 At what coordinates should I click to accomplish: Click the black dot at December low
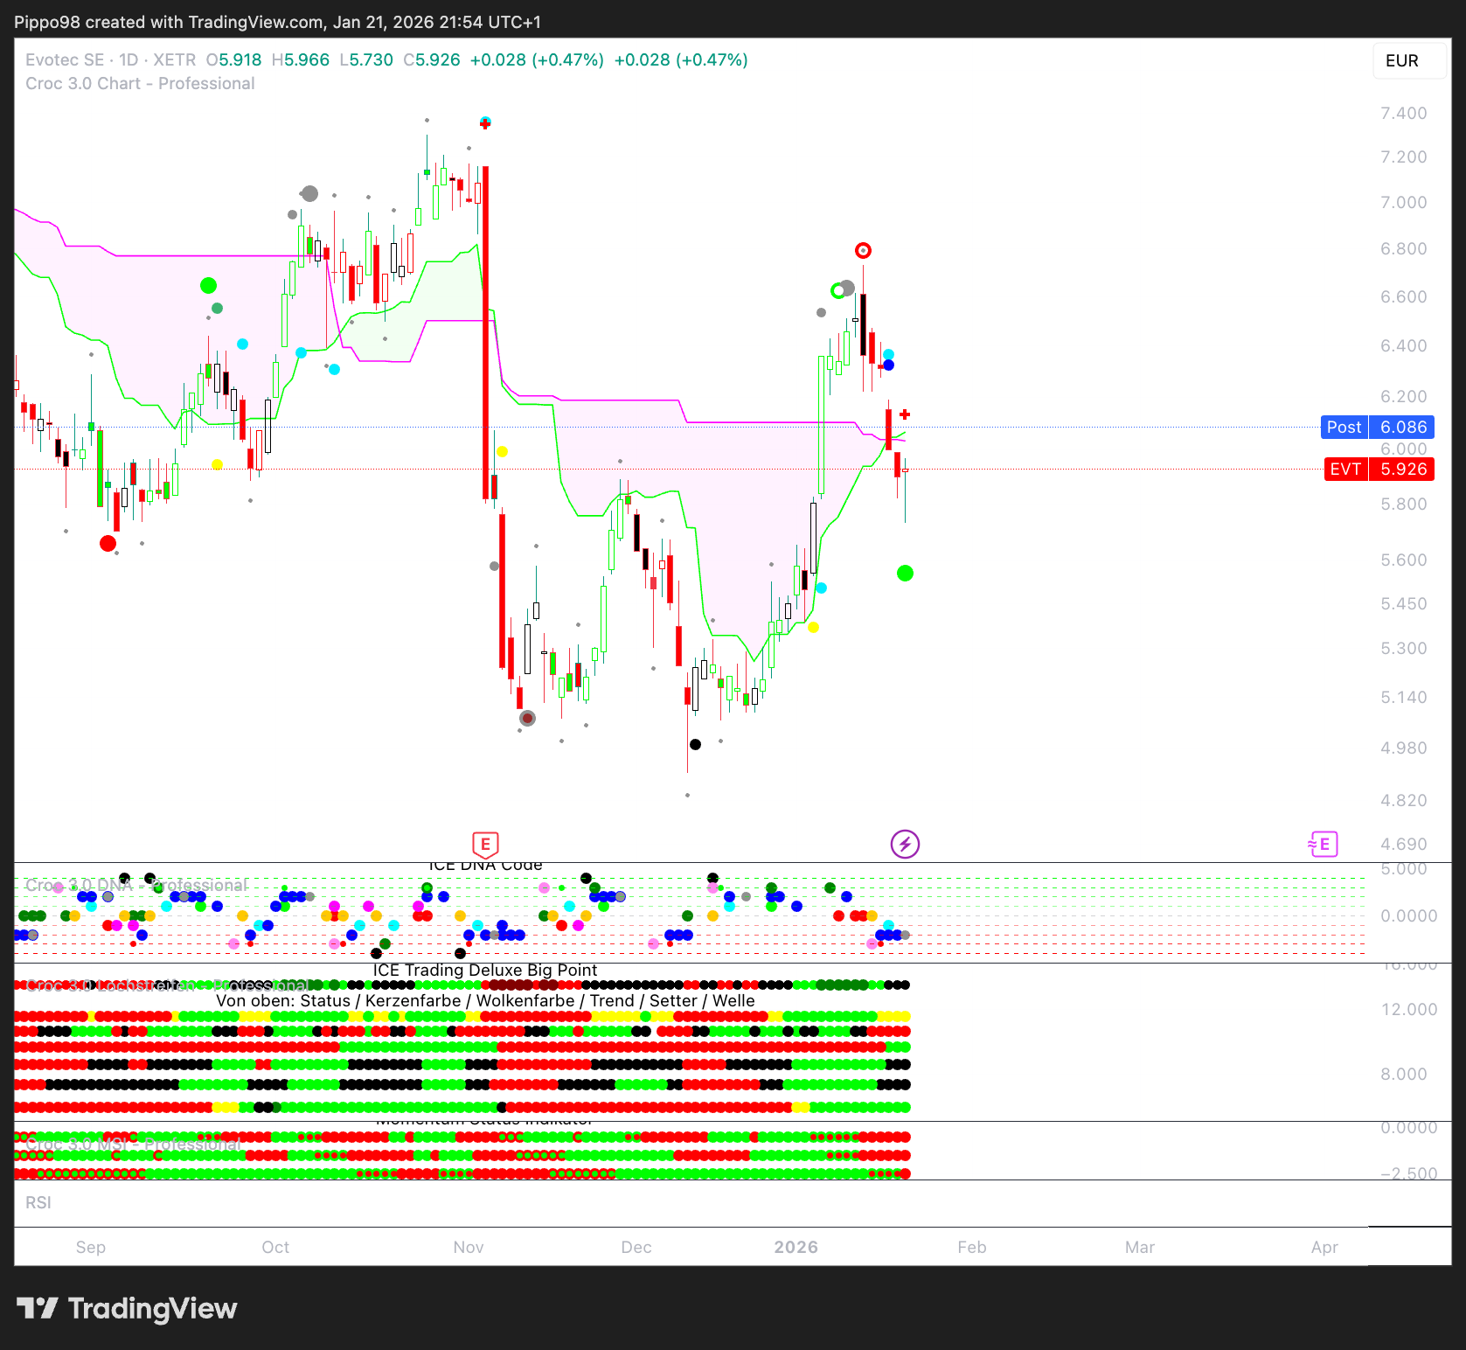coord(695,745)
